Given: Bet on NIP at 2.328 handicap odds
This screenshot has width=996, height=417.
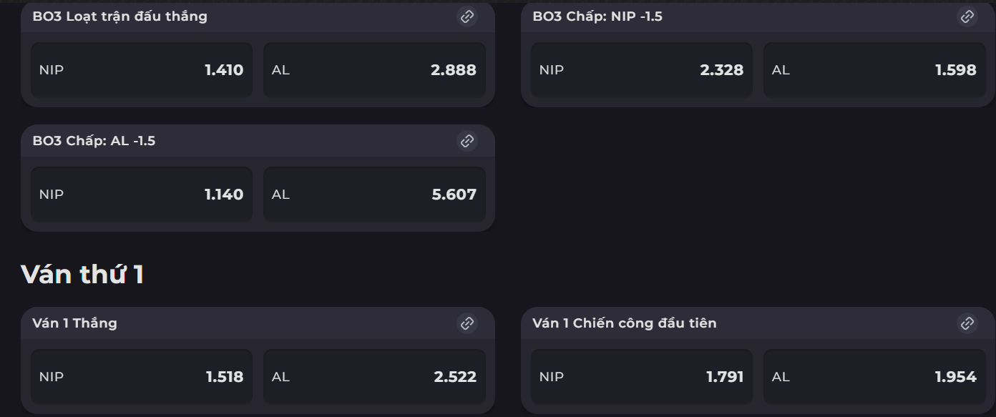Looking at the screenshot, I should click(x=642, y=70).
